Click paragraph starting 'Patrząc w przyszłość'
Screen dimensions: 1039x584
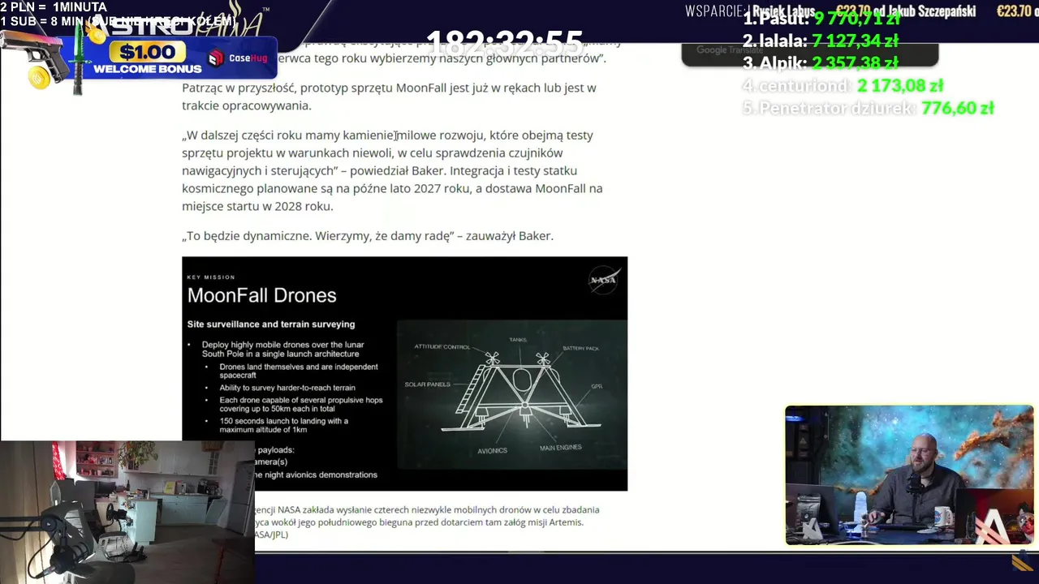click(389, 97)
